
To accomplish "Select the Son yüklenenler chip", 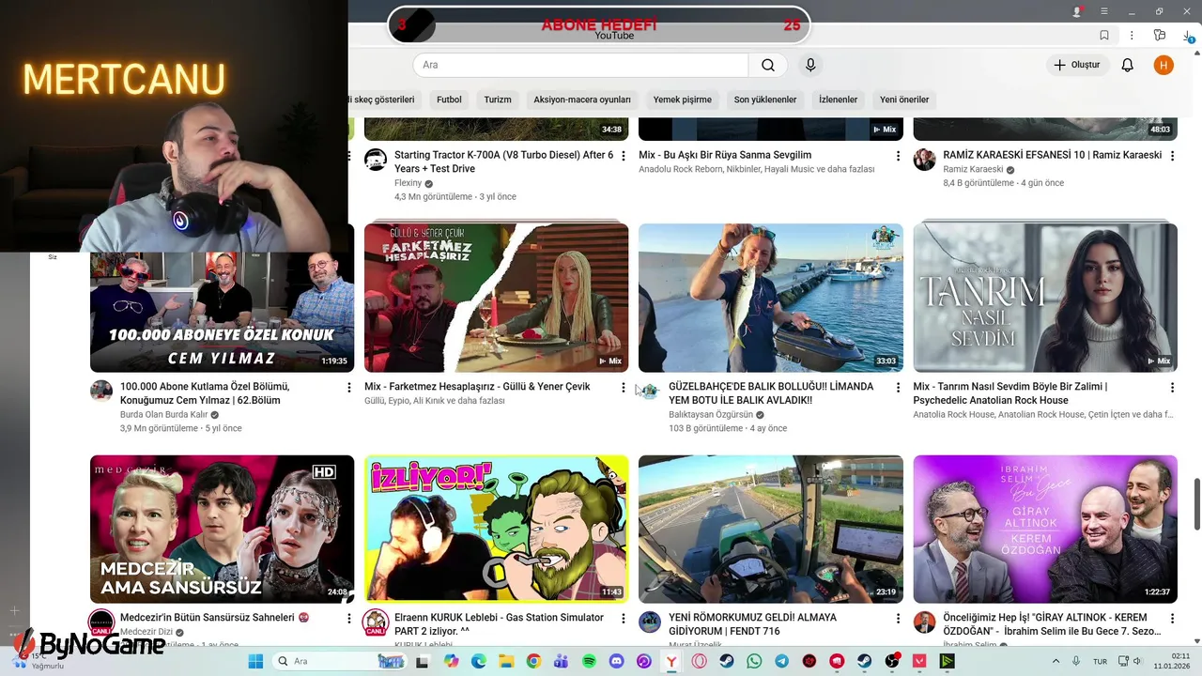I will click(x=765, y=100).
